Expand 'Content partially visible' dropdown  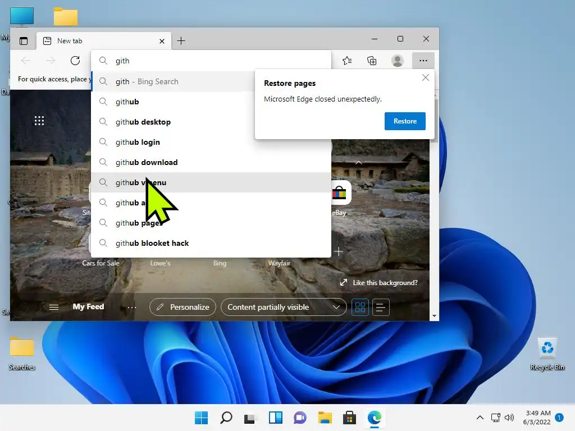point(284,307)
